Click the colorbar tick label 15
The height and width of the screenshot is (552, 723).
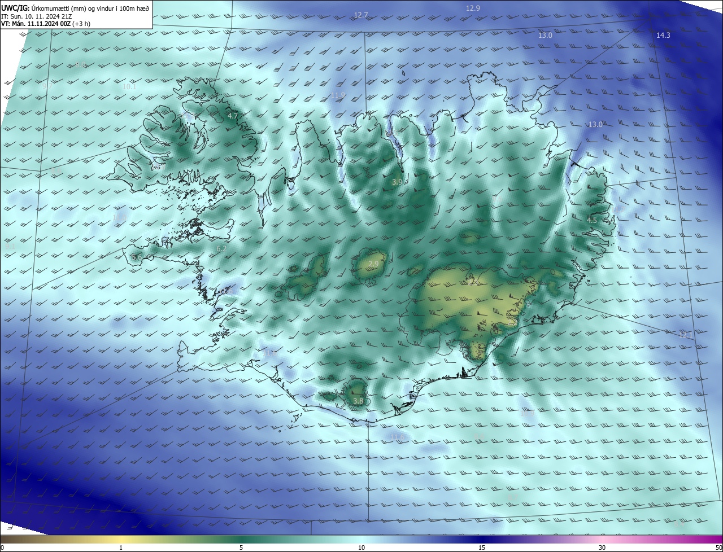click(482, 547)
